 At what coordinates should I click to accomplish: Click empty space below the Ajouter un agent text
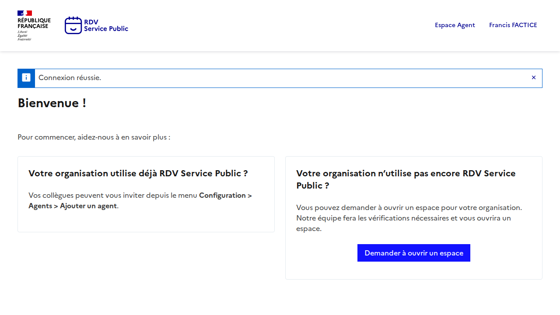pos(146,221)
